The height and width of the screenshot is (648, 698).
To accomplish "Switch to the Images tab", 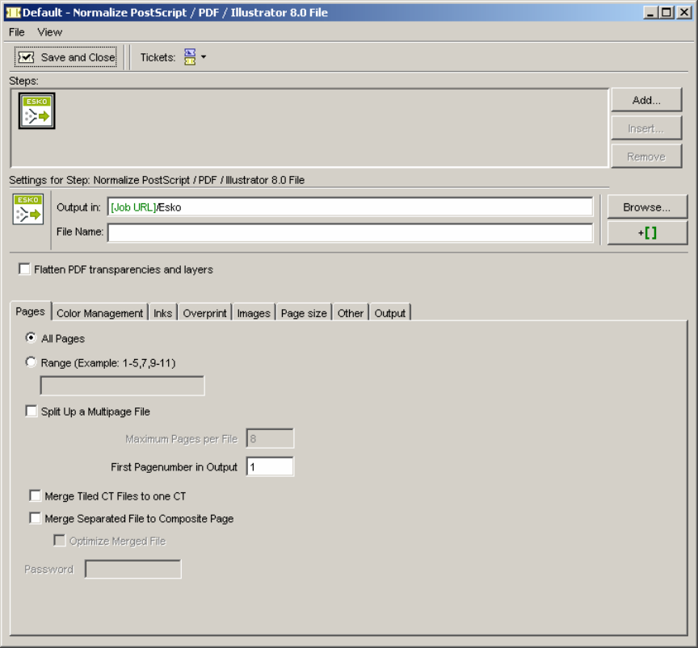I will tap(254, 313).
